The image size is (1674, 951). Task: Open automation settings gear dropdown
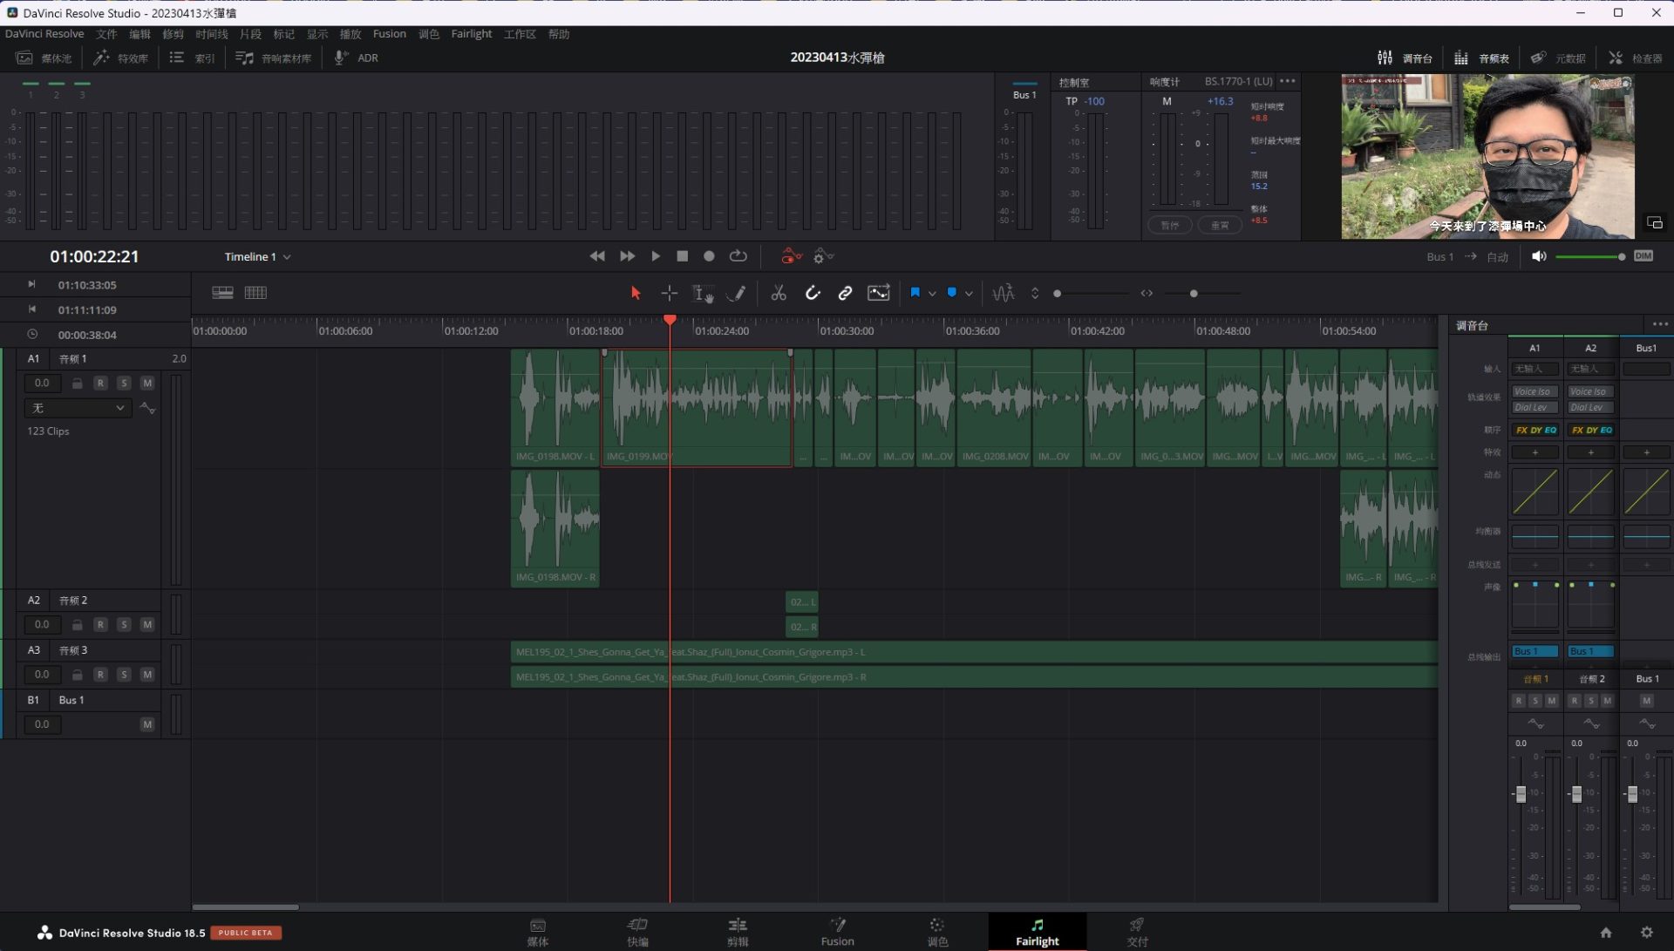823,256
